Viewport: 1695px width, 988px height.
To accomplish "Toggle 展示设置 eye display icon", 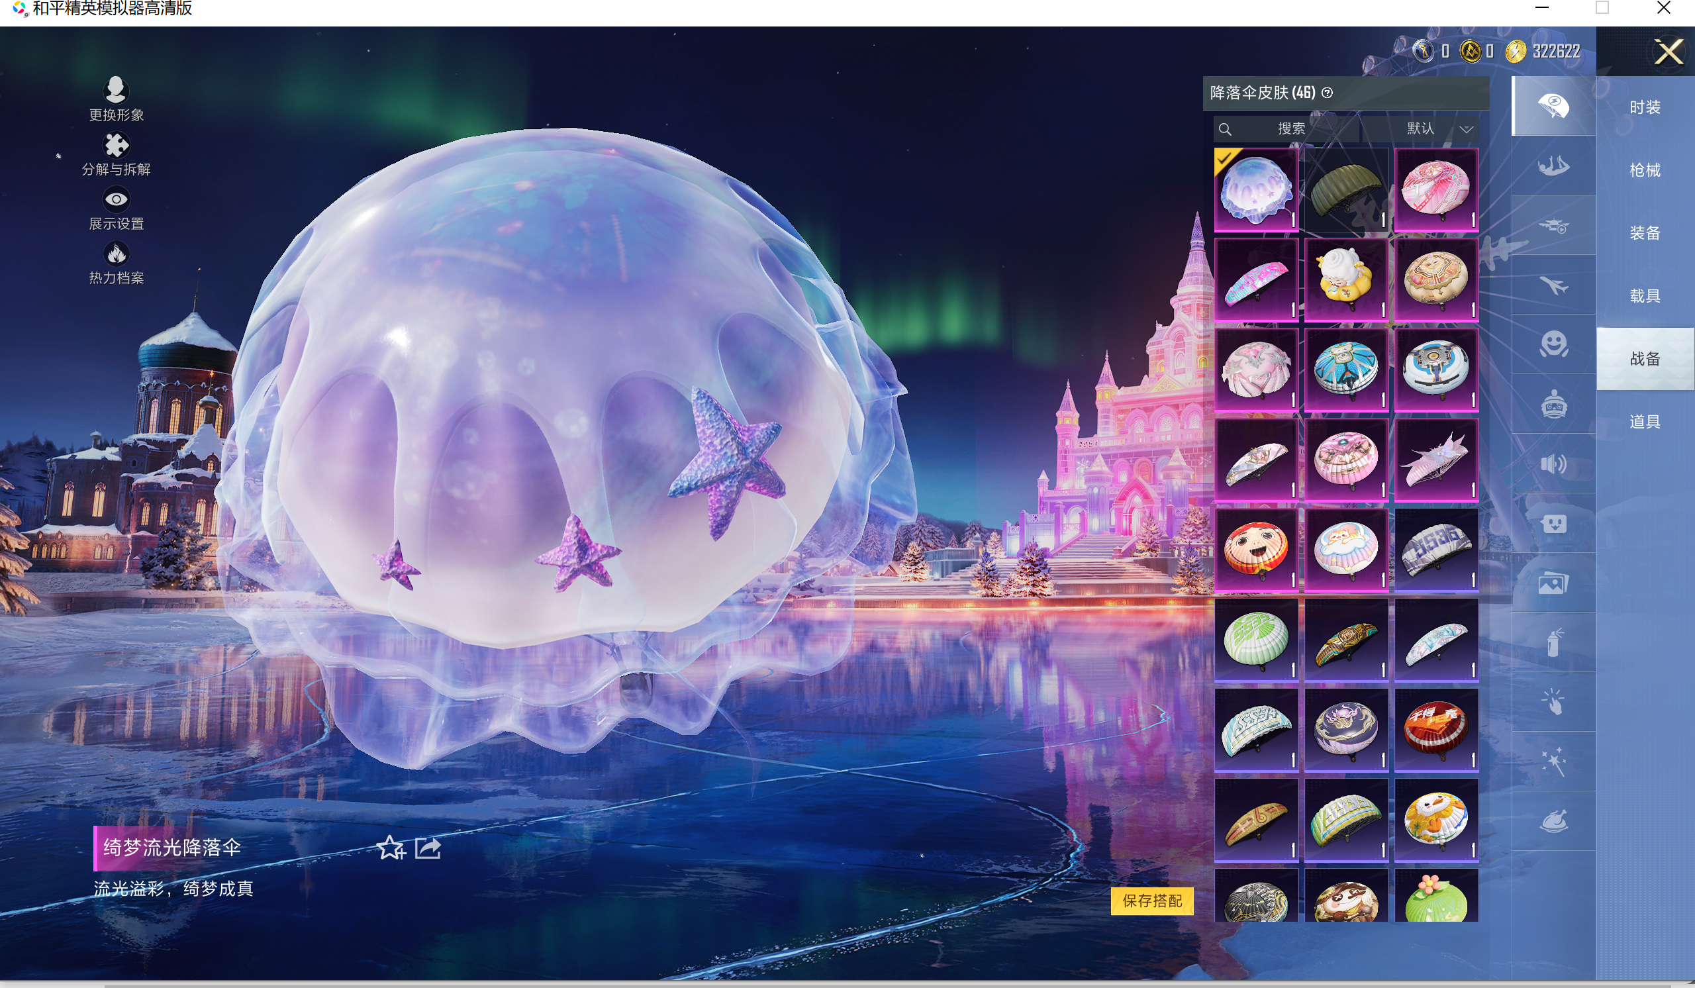I will [116, 200].
